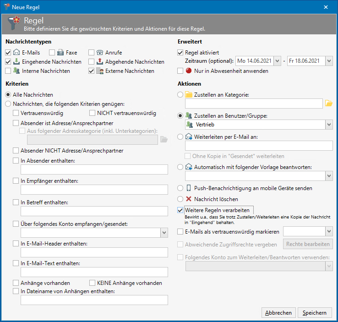Select Nachricht löschen radio option
Screen dimensions: 338x322
pos(180,199)
